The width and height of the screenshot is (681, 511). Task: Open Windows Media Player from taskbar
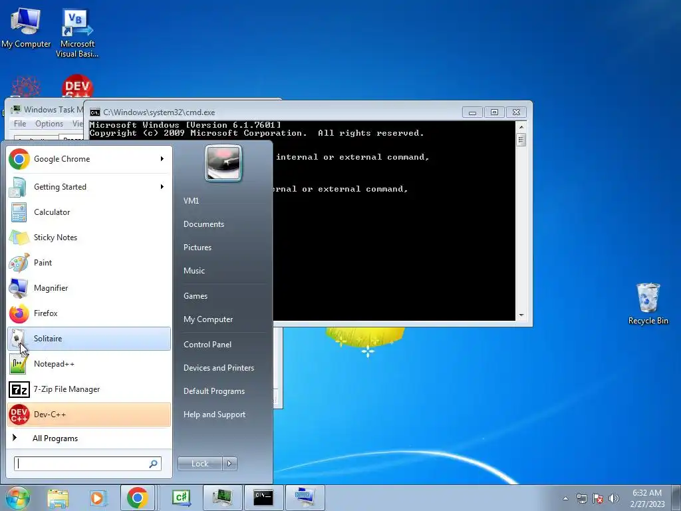[x=98, y=498]
